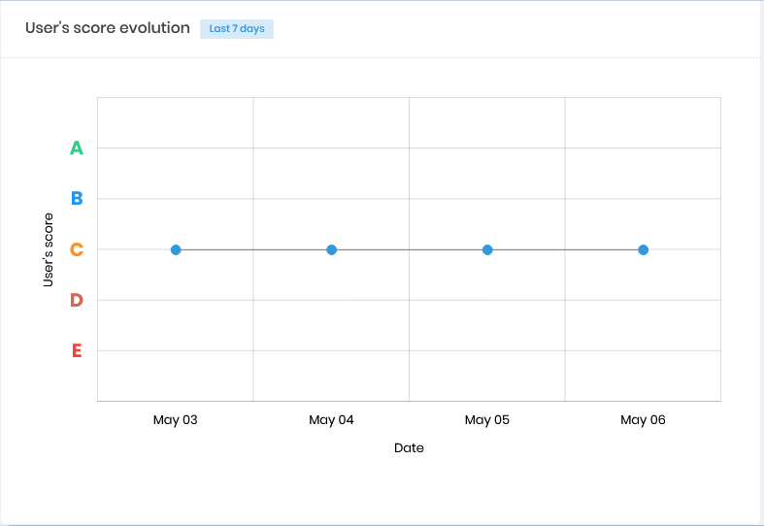764x526 pixels.
Task: Click the blue B score label
Action: 77,198
